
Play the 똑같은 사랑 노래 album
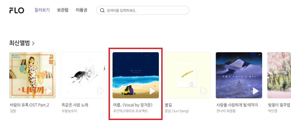101,91
